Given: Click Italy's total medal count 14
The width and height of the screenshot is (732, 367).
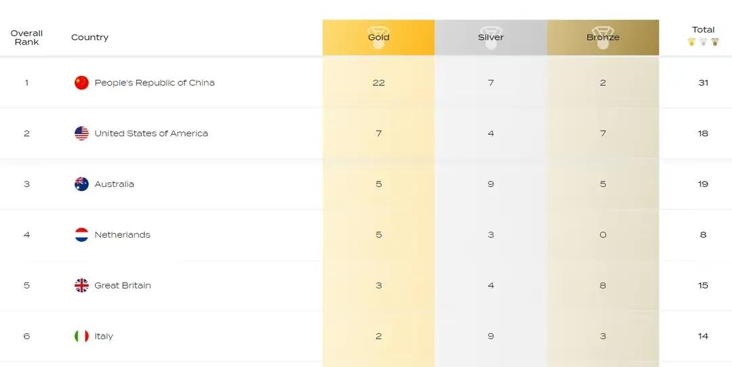Looking at the screenshot, I should [x=703, y=337].
